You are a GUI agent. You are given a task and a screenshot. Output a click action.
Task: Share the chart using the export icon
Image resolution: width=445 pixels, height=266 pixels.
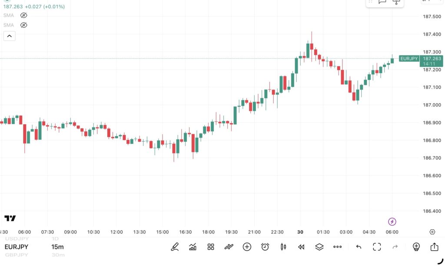pyautogui.click(x=435, y=247)
